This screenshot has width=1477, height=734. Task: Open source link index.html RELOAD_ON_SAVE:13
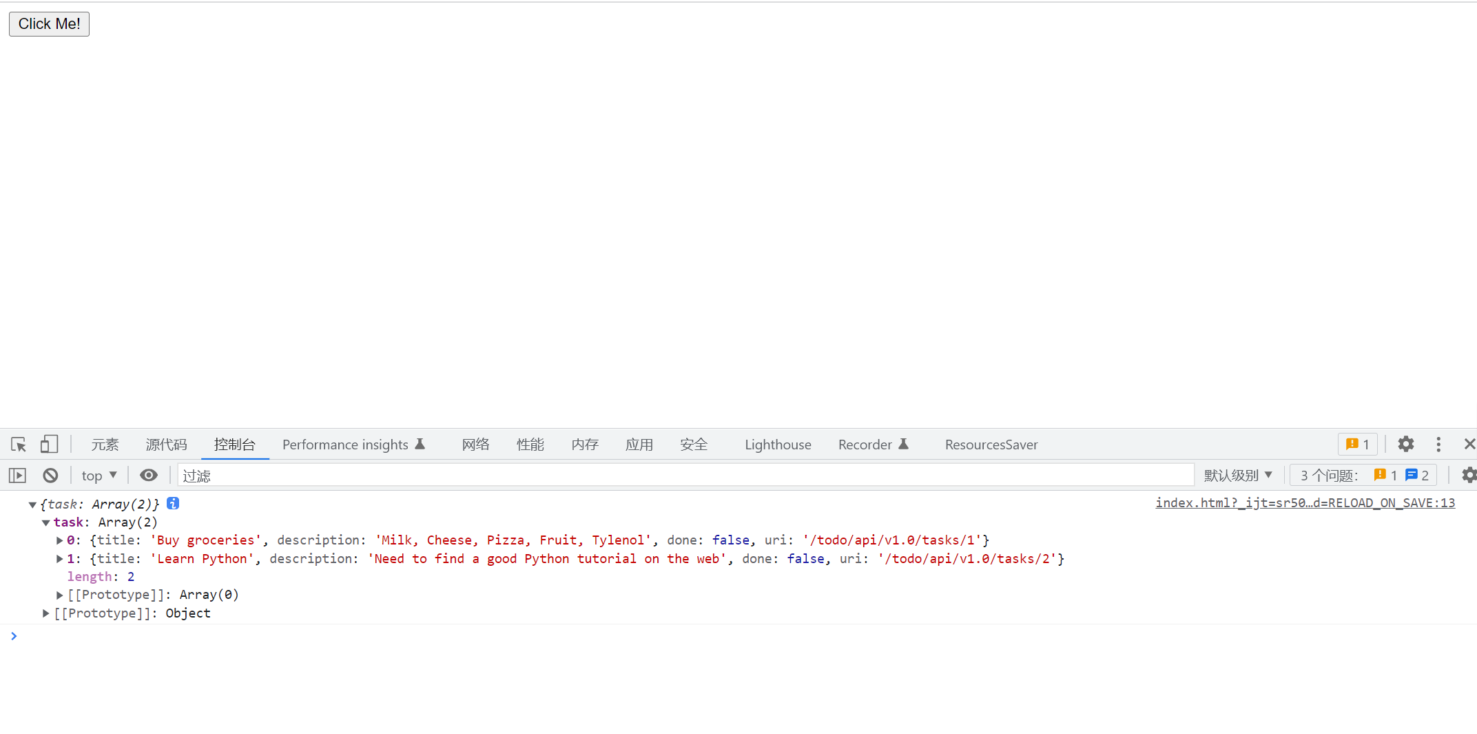(1305, 503)
